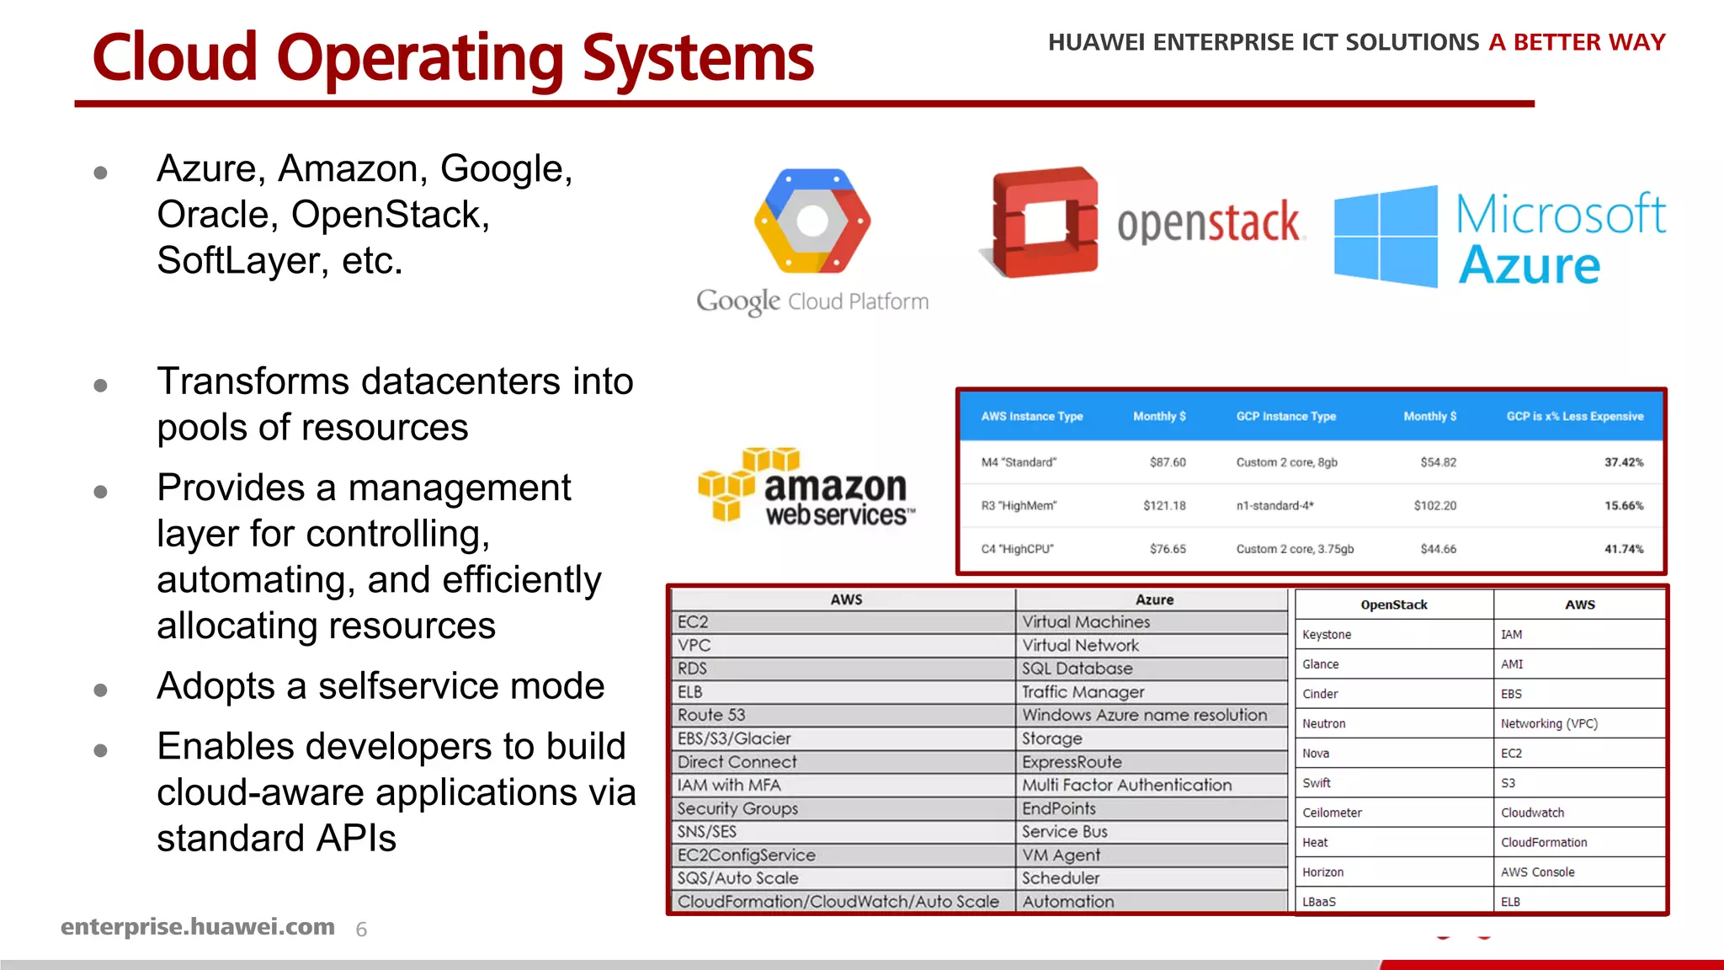
Task: Click 'Windows Azure name resolution' cell
Action: click(x=1152, y=715)
